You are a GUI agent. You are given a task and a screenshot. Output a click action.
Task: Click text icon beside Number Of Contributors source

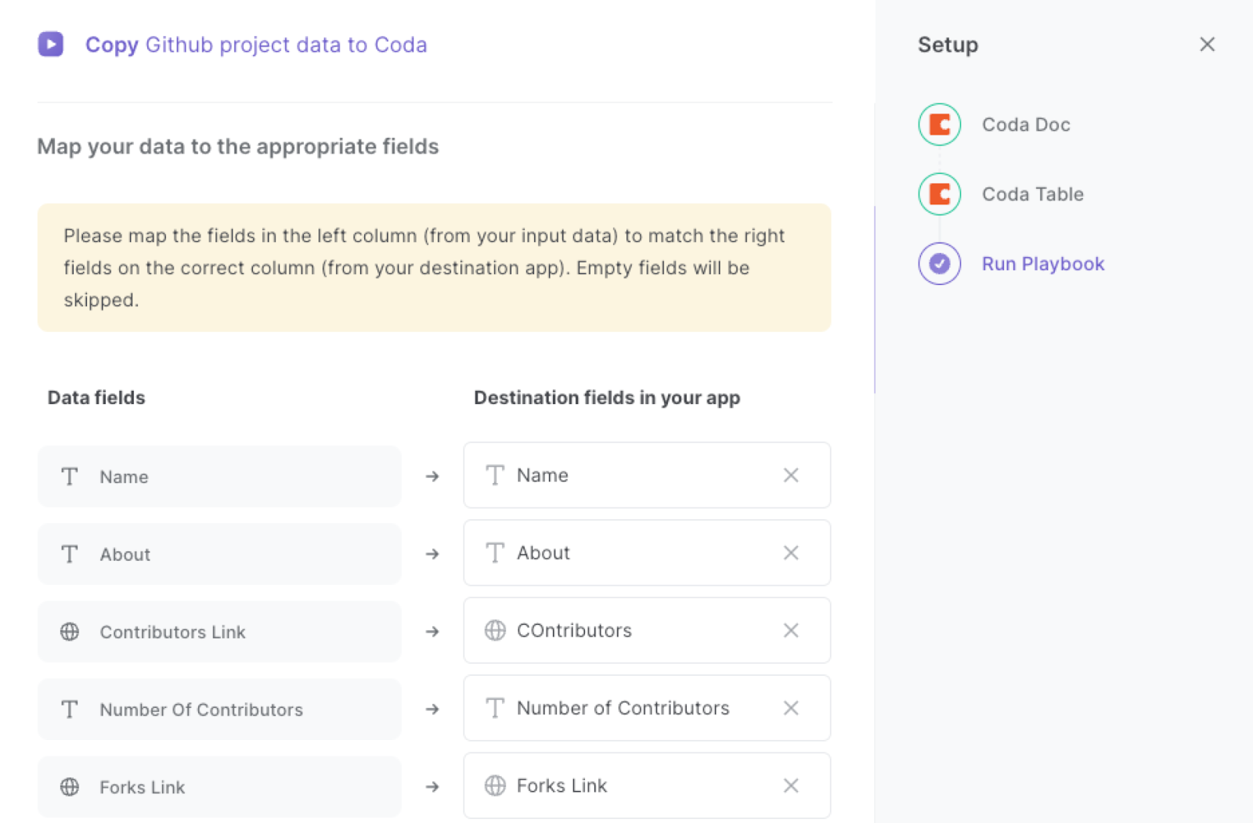pyautogui.click(x=70, y=709)
